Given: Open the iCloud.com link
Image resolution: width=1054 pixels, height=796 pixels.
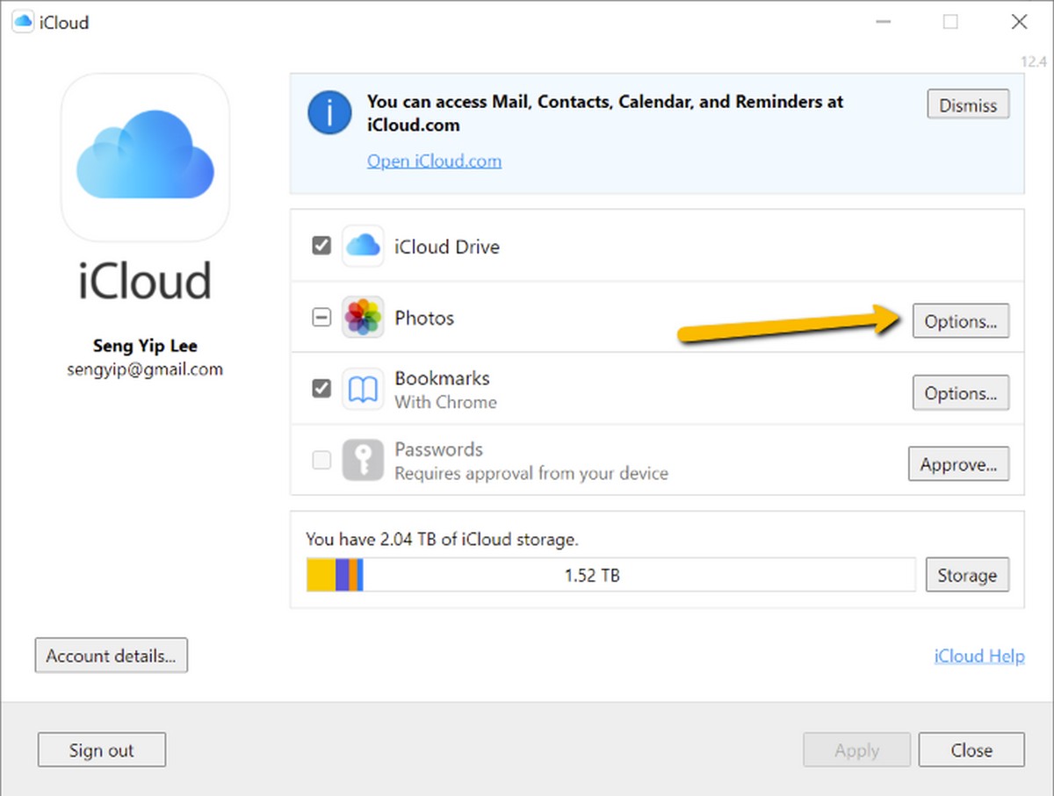Looking at the screenshot, I should 434,161.
